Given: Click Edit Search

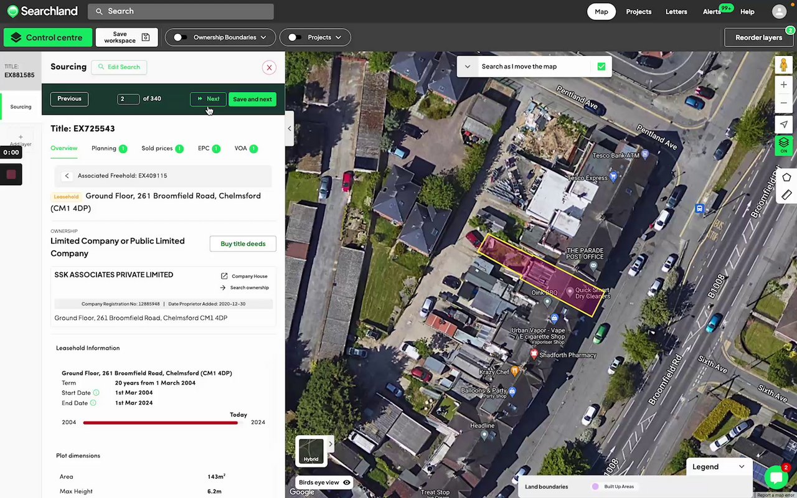Looking at the screenshot, I should point(118,67).
